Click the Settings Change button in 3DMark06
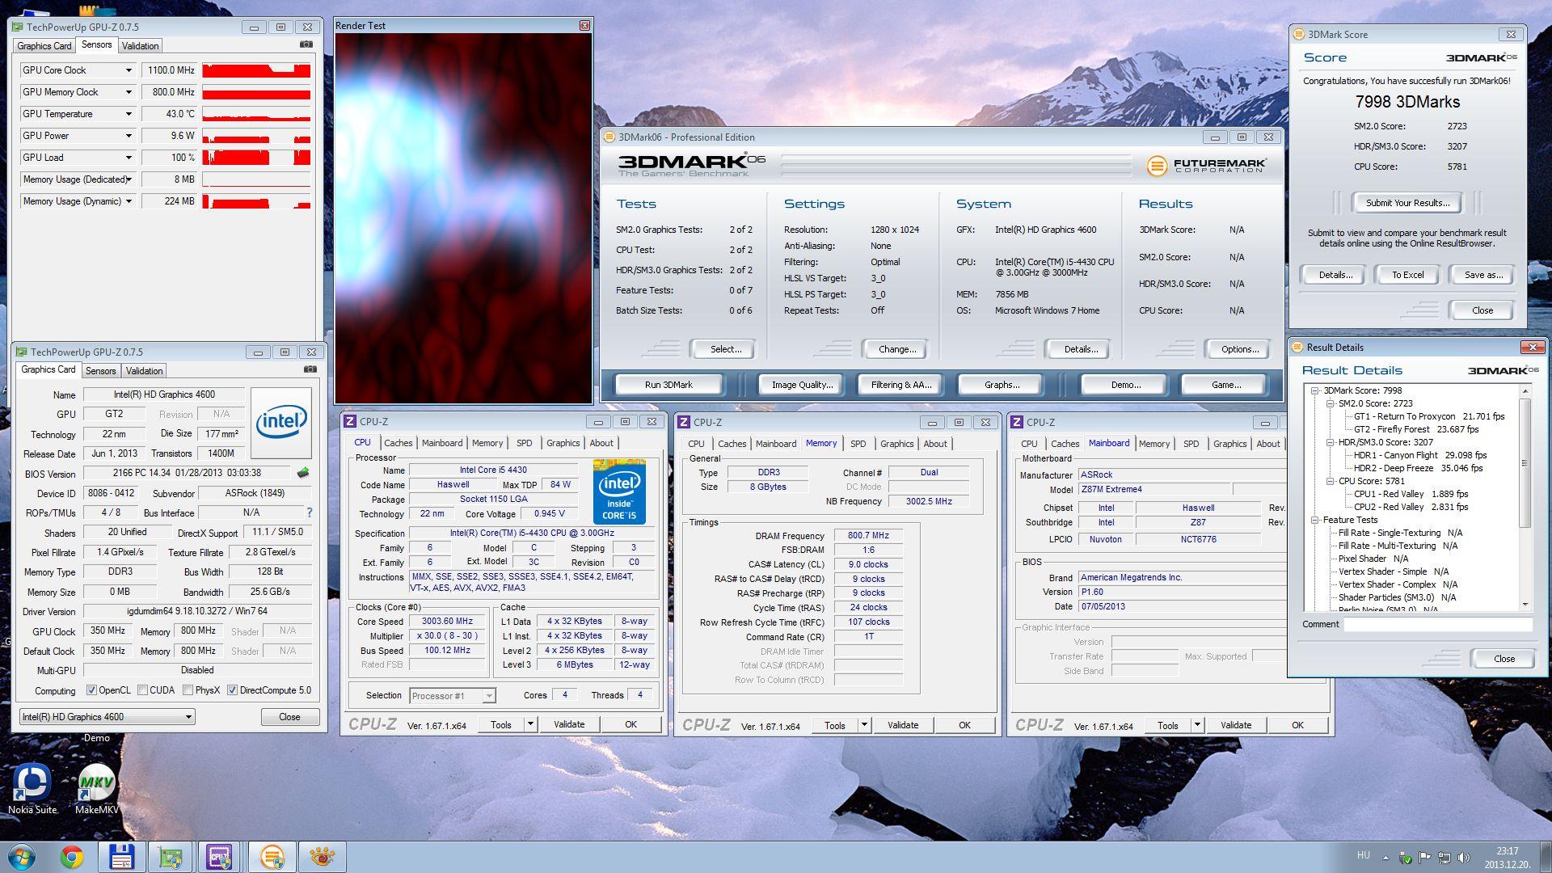This screenshot has height=873, width=1552. (896, 349)
